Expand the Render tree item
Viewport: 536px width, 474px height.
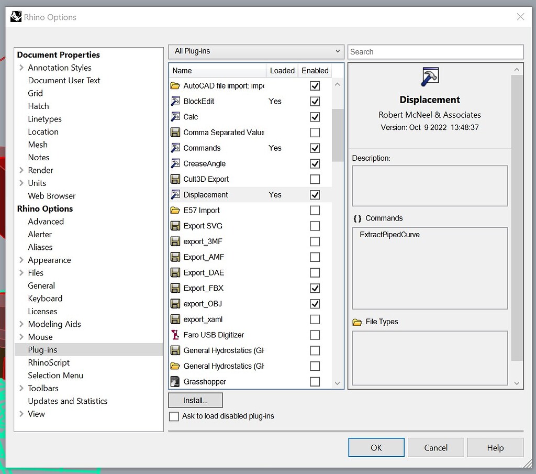(21, 170)
